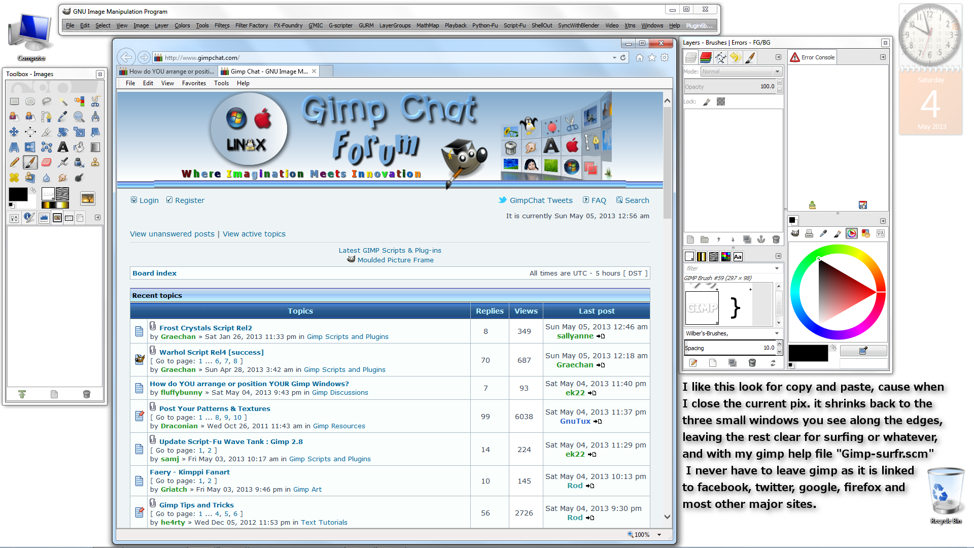Select the Measure compass tool

pos(95,117)
